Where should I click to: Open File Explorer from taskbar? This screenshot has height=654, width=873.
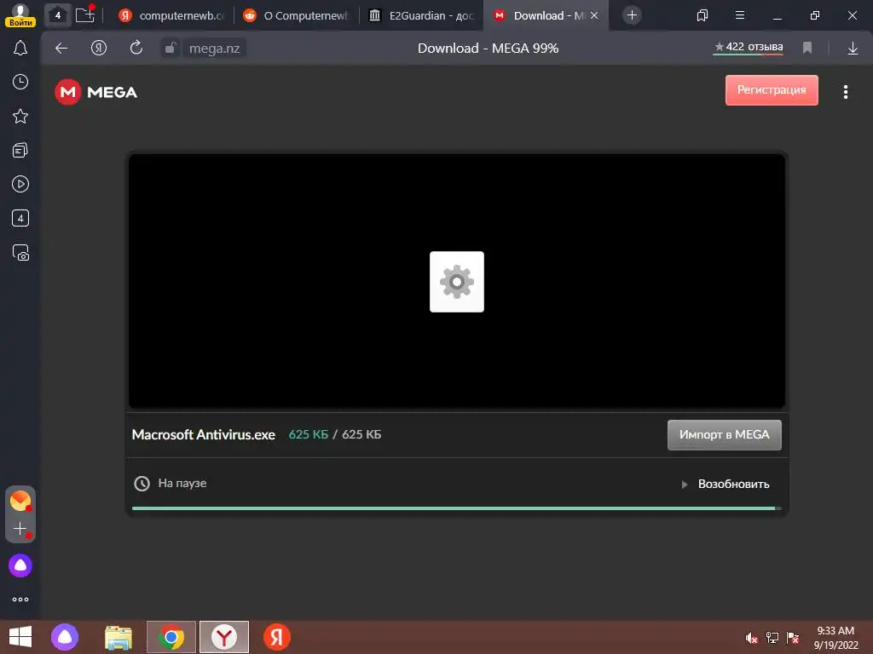click(118, 637)
